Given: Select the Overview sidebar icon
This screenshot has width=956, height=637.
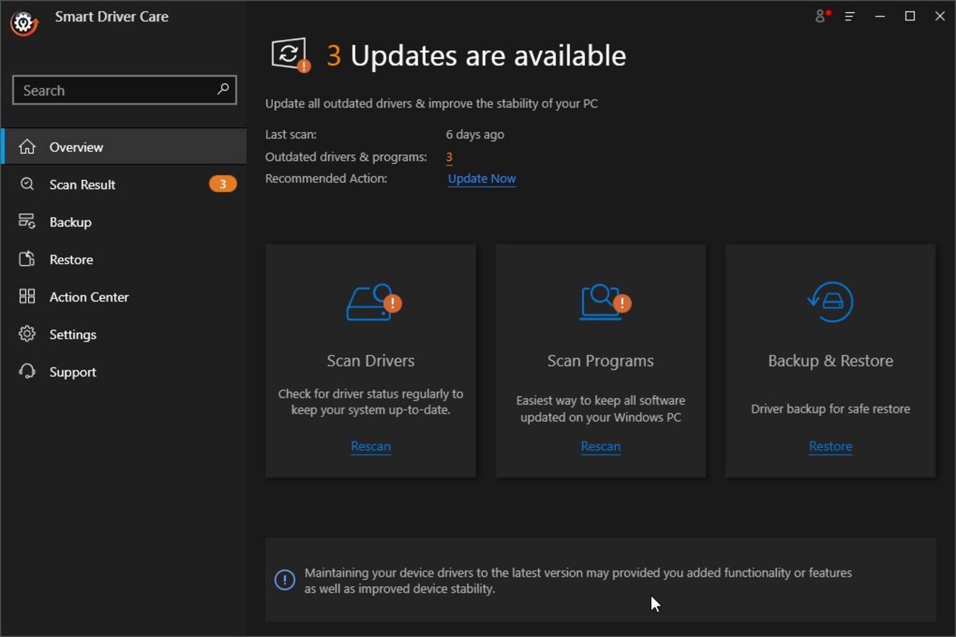Looking at the screenshot, I should [x=27, y=147].
